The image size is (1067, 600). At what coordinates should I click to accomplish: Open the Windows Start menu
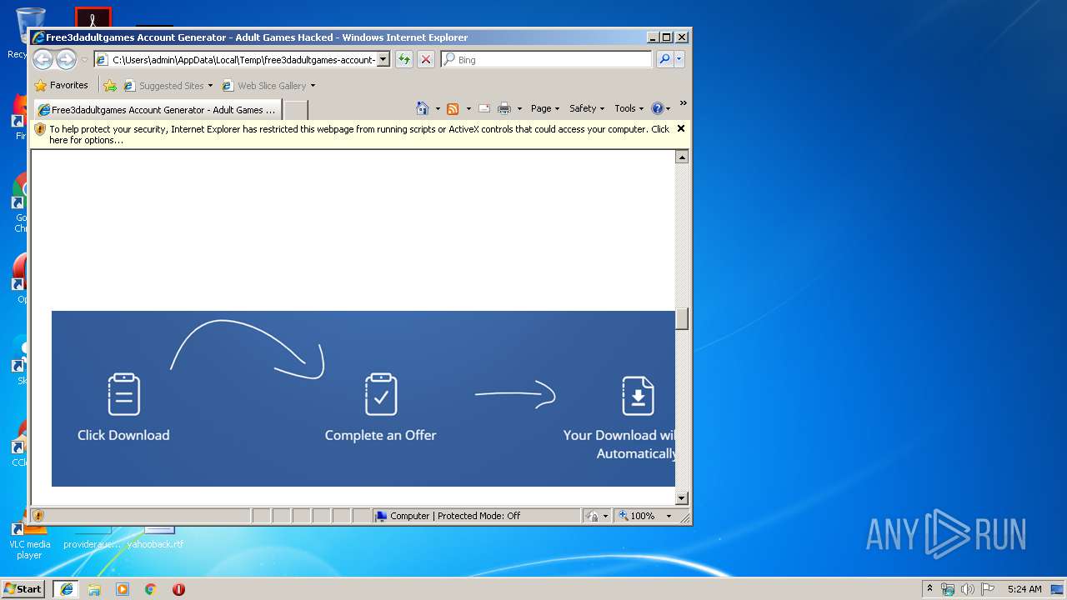click(23, 588)
